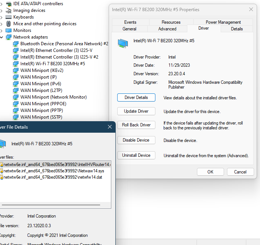Select the Driver tab
Screen dimensions: 260x245
(x=204, y=28)
